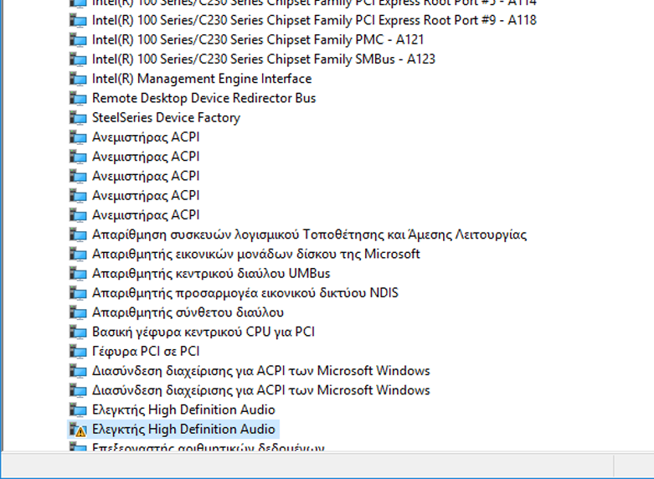Click the icon next to Απαριθμητής σύνθετου διαύλου

click(78, 312)
